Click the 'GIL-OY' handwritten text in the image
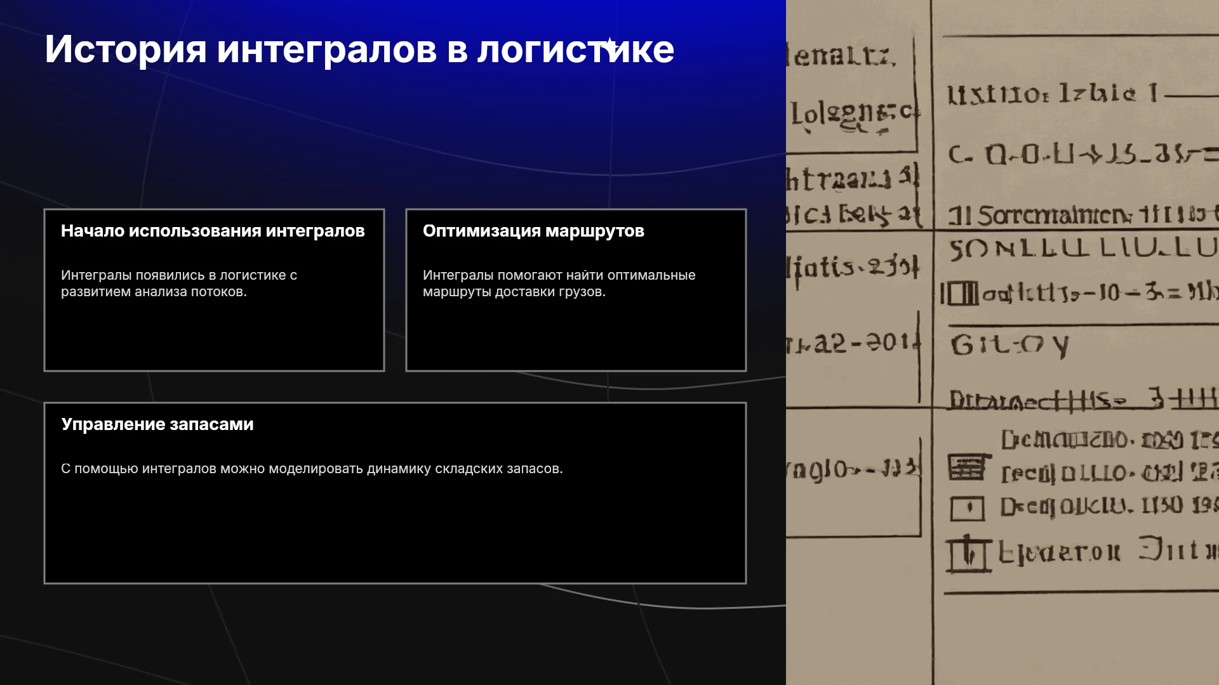1219x685 pixels. pyautogui.click(x=1009, y=346)
